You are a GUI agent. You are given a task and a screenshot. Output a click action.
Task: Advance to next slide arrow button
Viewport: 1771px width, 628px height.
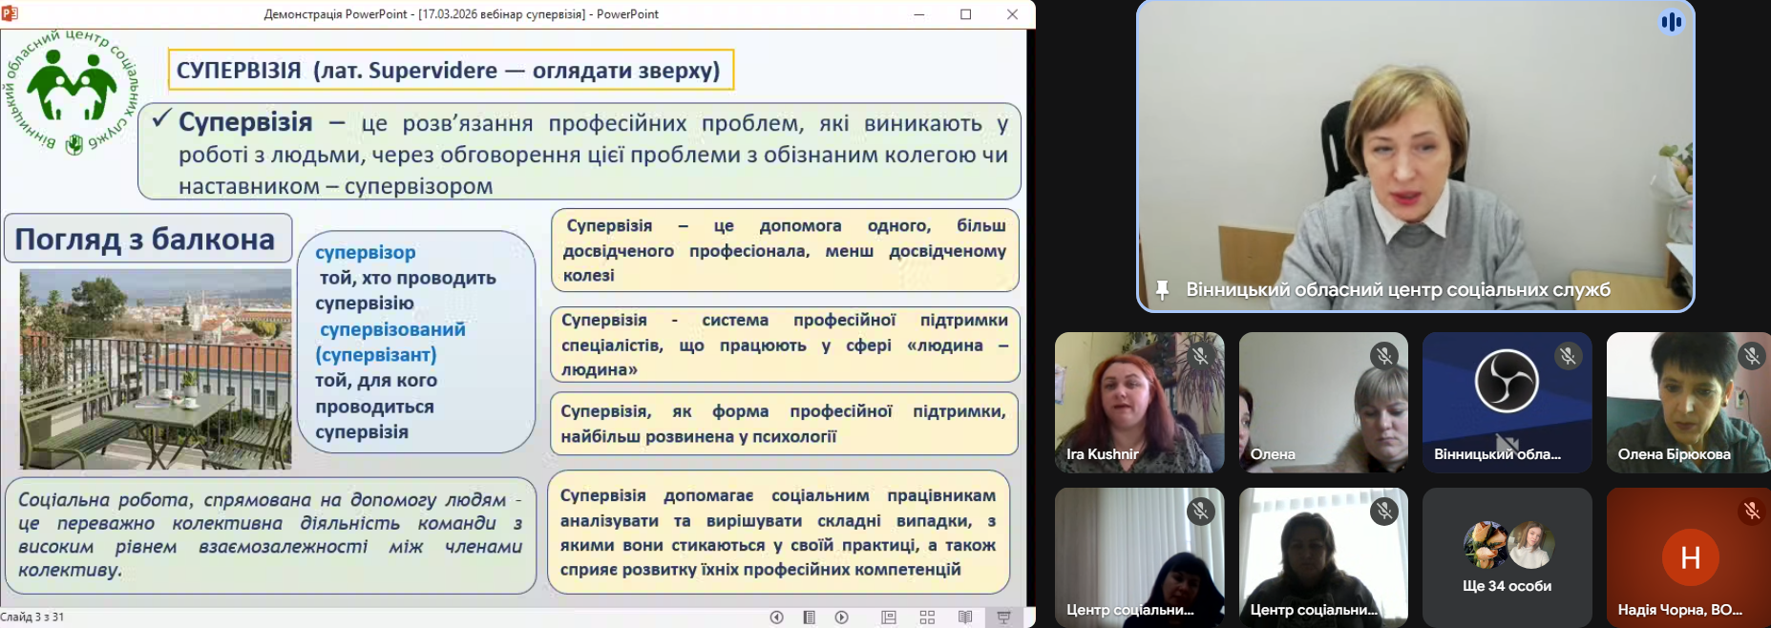(x=841, y=618)
